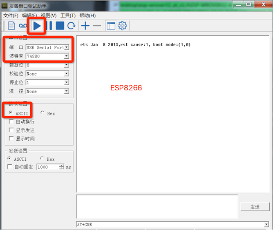
Task: Click the new document toolbar icon
Action: coord(11,26)
